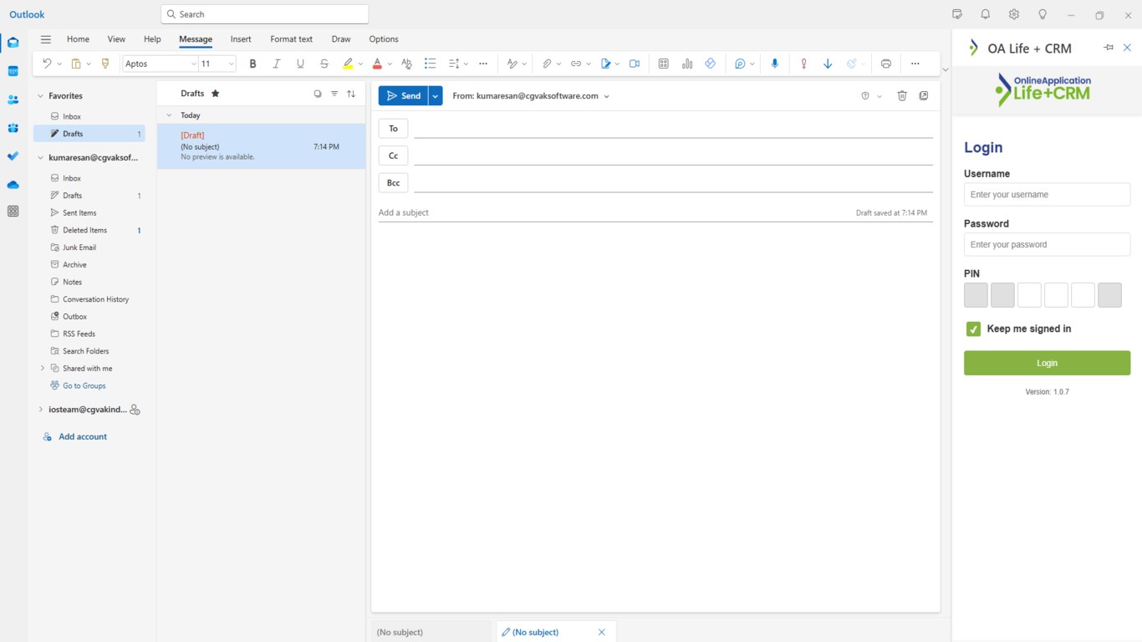Switch to the View ribbon tab
This screenshot has height=642, width=1142.
click(x=116, y=39)
